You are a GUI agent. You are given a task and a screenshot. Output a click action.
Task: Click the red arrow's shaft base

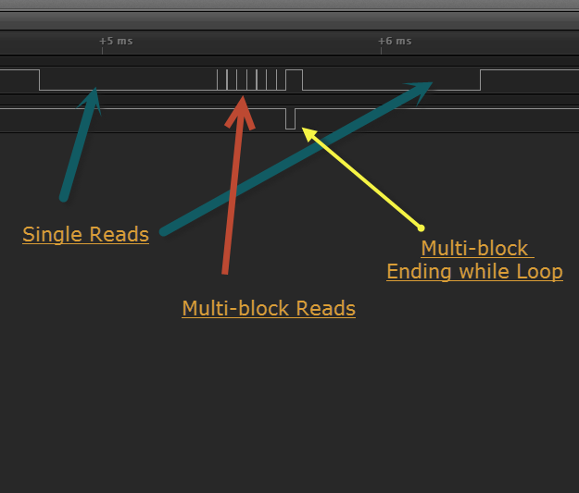click(x=225, y=270)
